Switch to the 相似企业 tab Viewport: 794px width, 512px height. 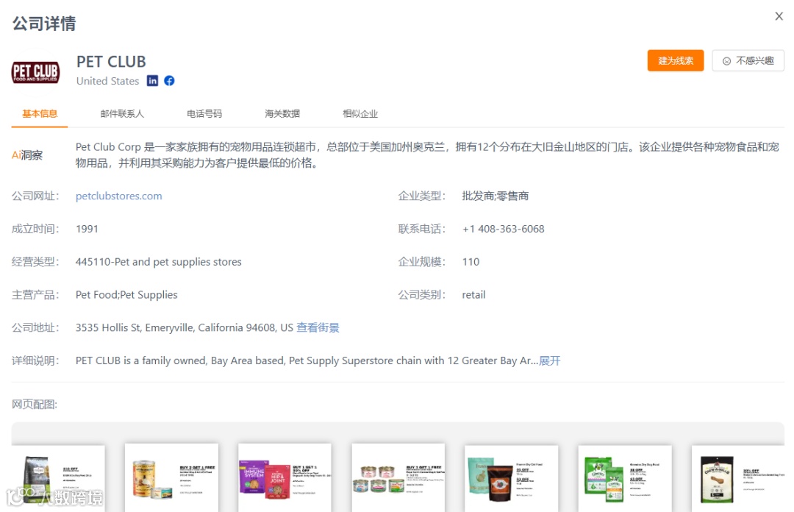(x=360, y=113)
